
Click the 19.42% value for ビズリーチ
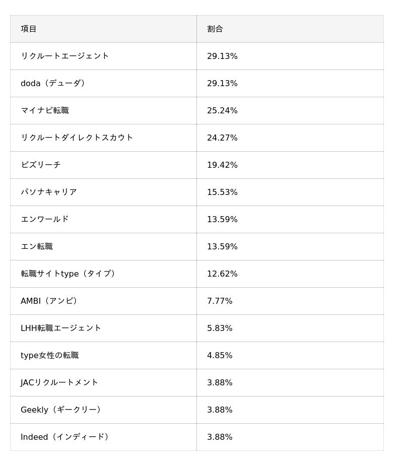click(x=222, y=165)
